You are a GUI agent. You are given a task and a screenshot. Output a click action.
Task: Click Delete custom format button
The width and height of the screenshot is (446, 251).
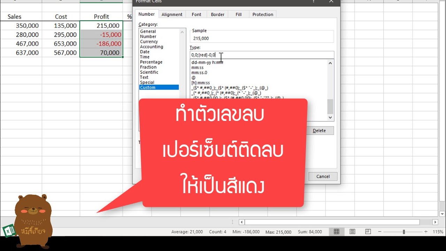tap(319, 131)
